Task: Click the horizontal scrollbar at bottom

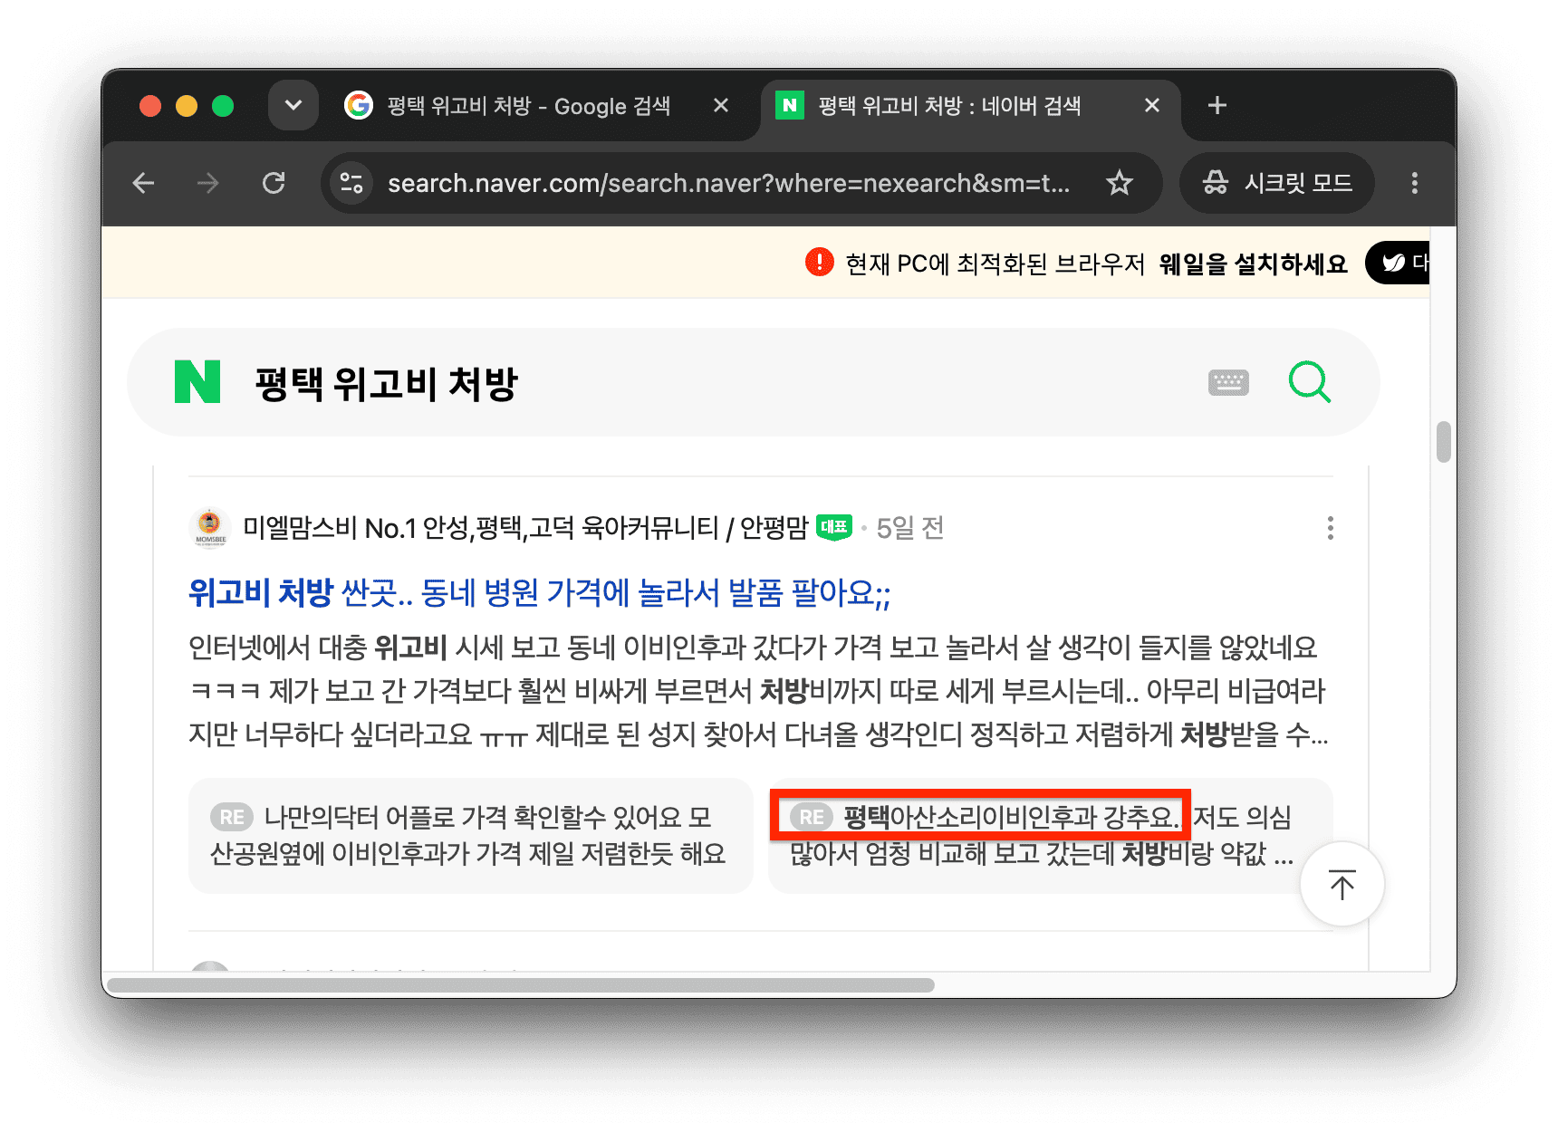Action: click(x=520, y=985)
